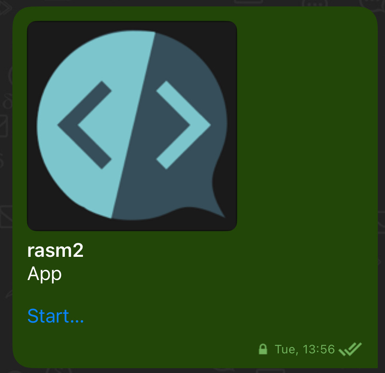This screenshot has width=385, height=373.
Task: Click the dark chat background above the message bubble
Action: tap(192, 3)
